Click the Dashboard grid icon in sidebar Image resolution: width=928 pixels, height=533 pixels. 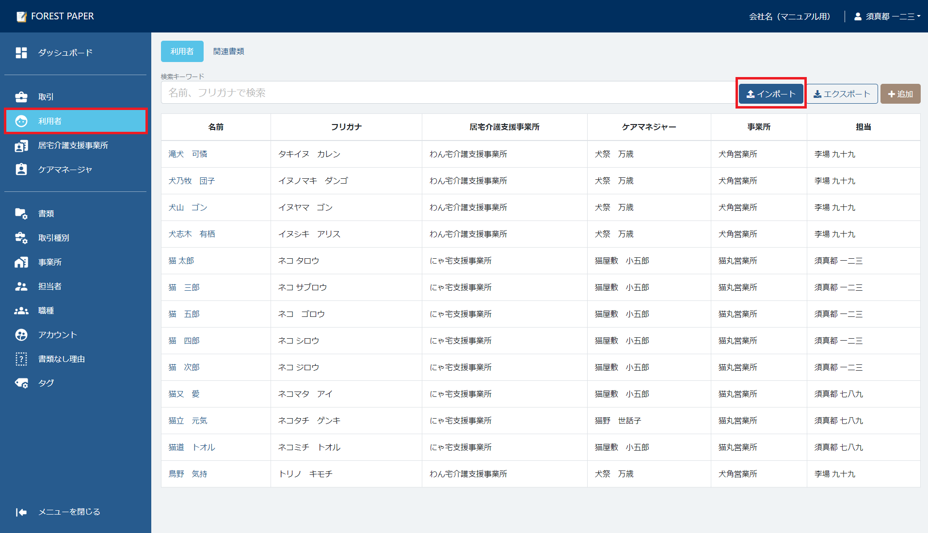[x=21, y=53]
